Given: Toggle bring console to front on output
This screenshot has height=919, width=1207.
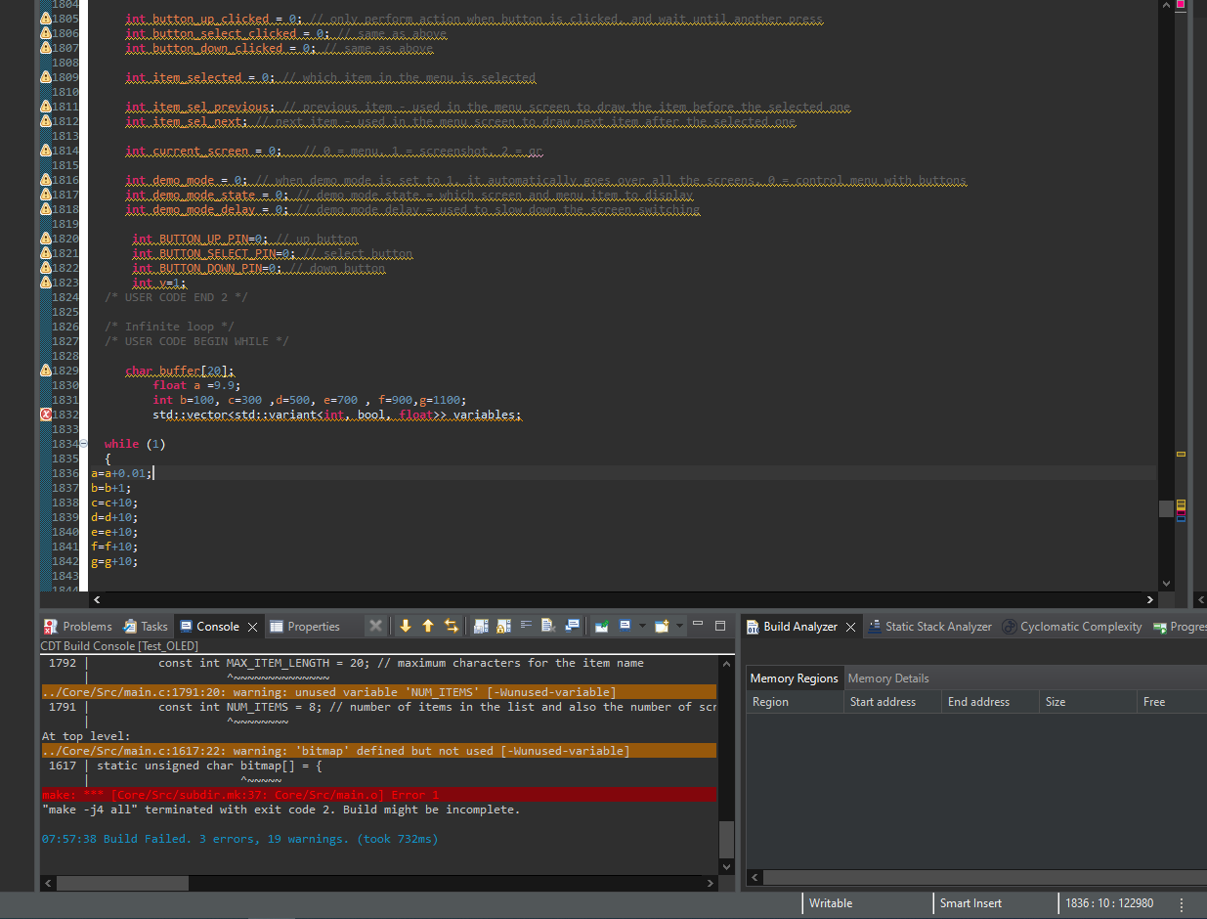Looking at the screenshot, I should 572,627.
